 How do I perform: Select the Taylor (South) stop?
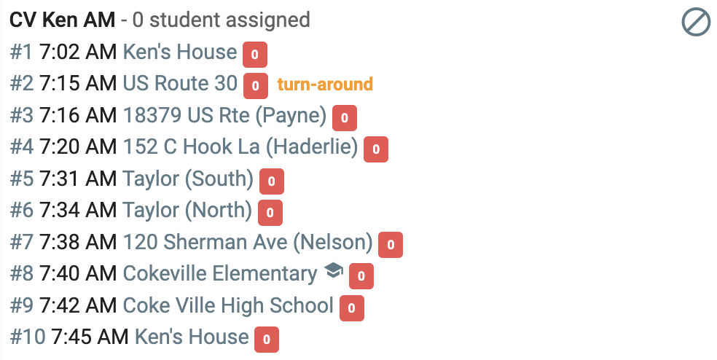pyautogui.click(x=188, y=179)
